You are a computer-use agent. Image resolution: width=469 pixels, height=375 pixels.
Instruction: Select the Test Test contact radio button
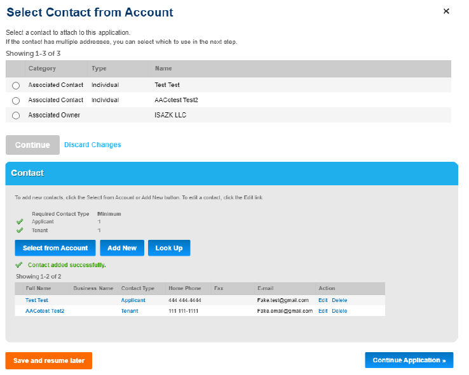(16, 86)
